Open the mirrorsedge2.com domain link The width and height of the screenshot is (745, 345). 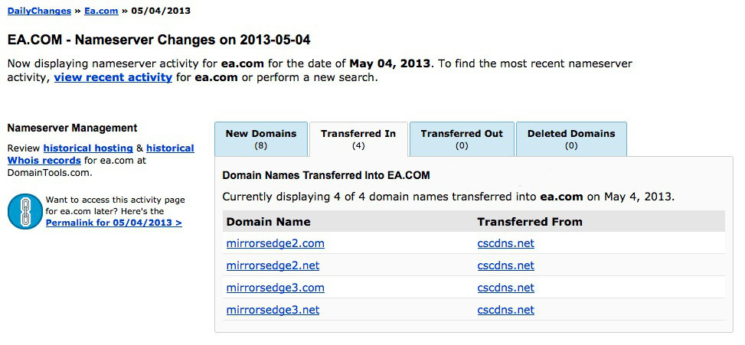(275, 243)
